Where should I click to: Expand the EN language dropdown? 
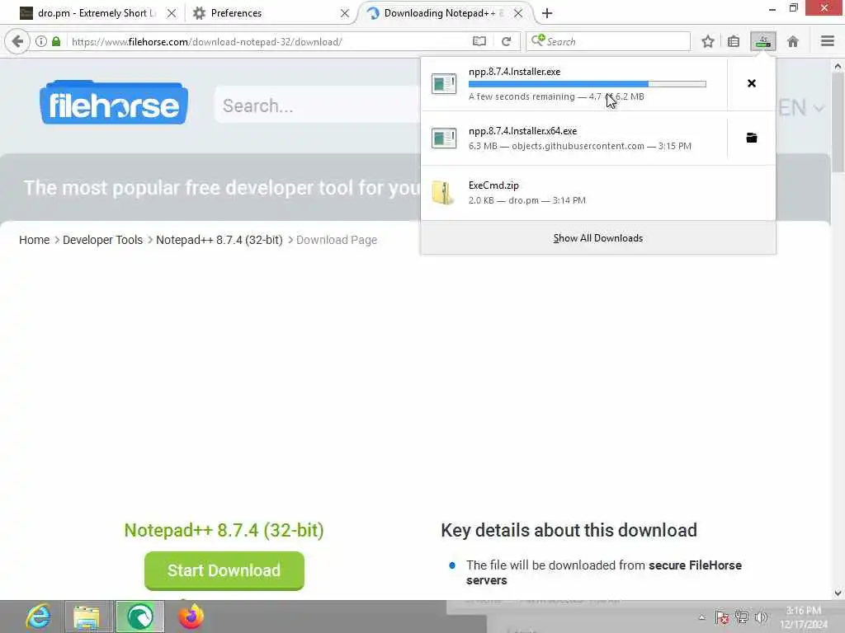[800, 108]
